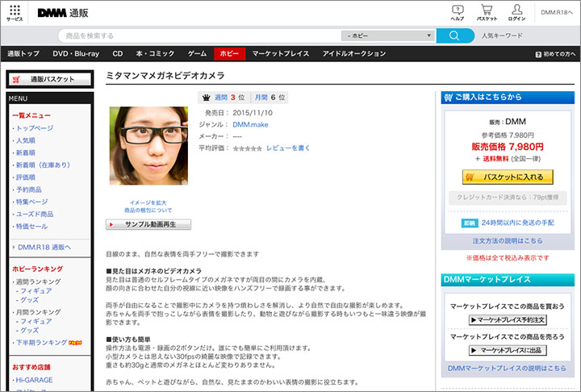Follow DMM.R18 通販へ sidebar link
Viewport: 581px width, 392px height.
[x=44, y=247]
